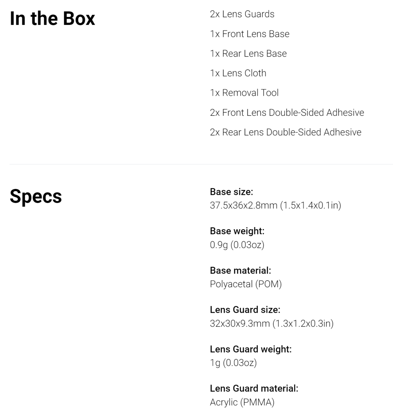
Task: Click the 'Specs' section heading
Action: (x=36, y=197)
